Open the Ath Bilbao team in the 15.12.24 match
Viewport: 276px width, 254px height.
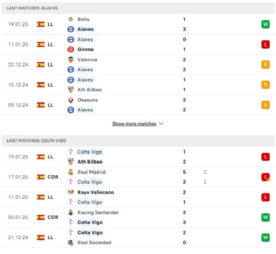click(90, 90)
